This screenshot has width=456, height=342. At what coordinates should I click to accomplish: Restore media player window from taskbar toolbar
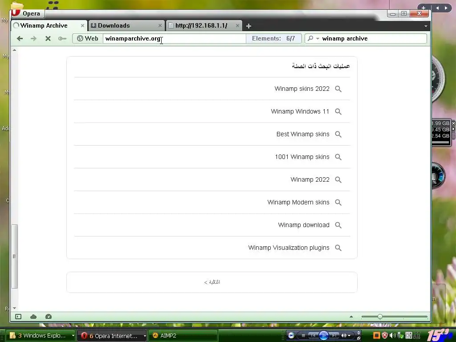358,338
